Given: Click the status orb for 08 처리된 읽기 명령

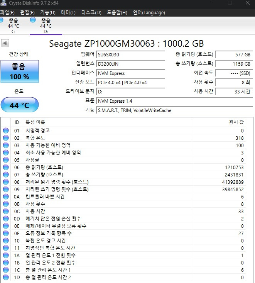Looking at the screenshot, I should point(6,182).
